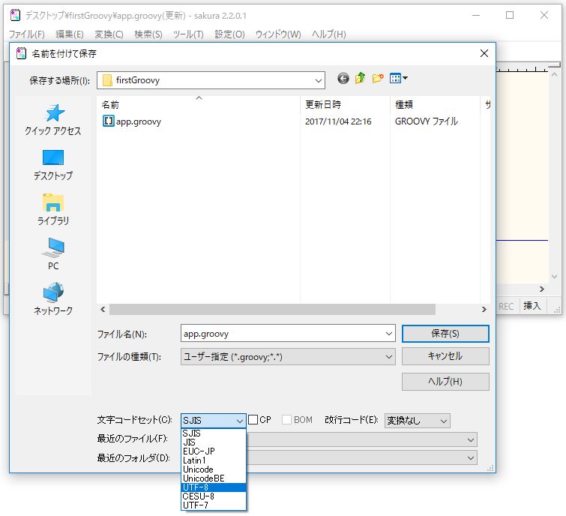Click the GROOVY ファイル type cell

427,121
